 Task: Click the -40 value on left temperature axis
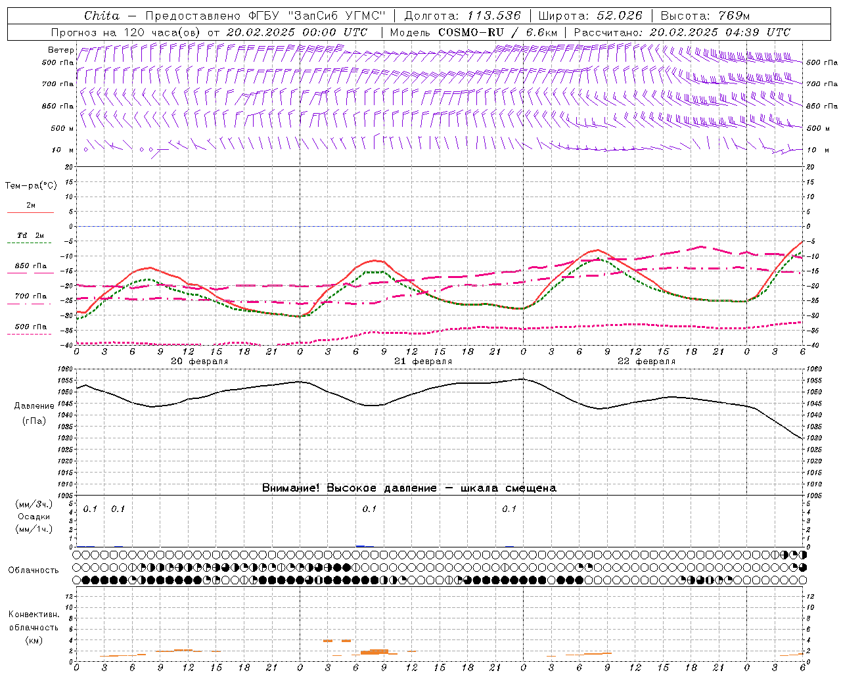tap(68, 345)
